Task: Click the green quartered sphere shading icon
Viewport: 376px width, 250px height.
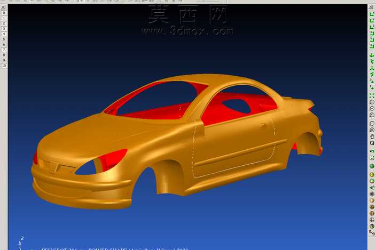Action: point(372,166)
